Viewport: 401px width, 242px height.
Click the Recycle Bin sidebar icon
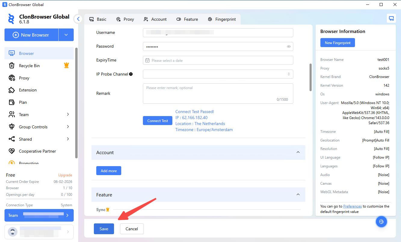tap(12, 66)
